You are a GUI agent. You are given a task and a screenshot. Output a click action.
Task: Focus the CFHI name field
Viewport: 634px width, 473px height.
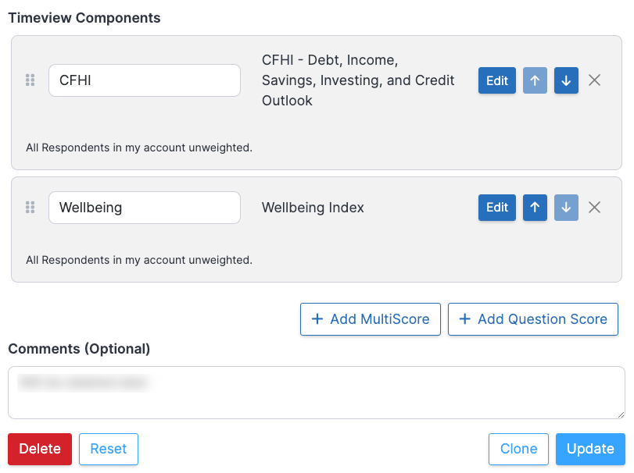point(144,80)
